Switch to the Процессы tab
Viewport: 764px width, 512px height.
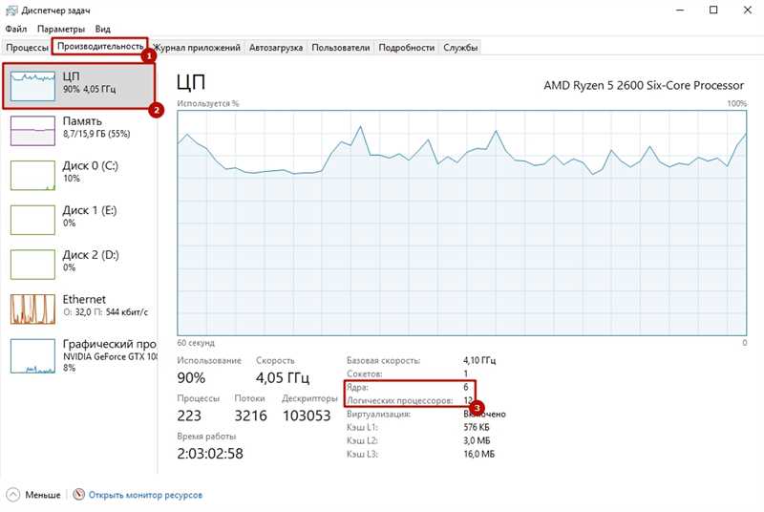(x=27, y=48)
